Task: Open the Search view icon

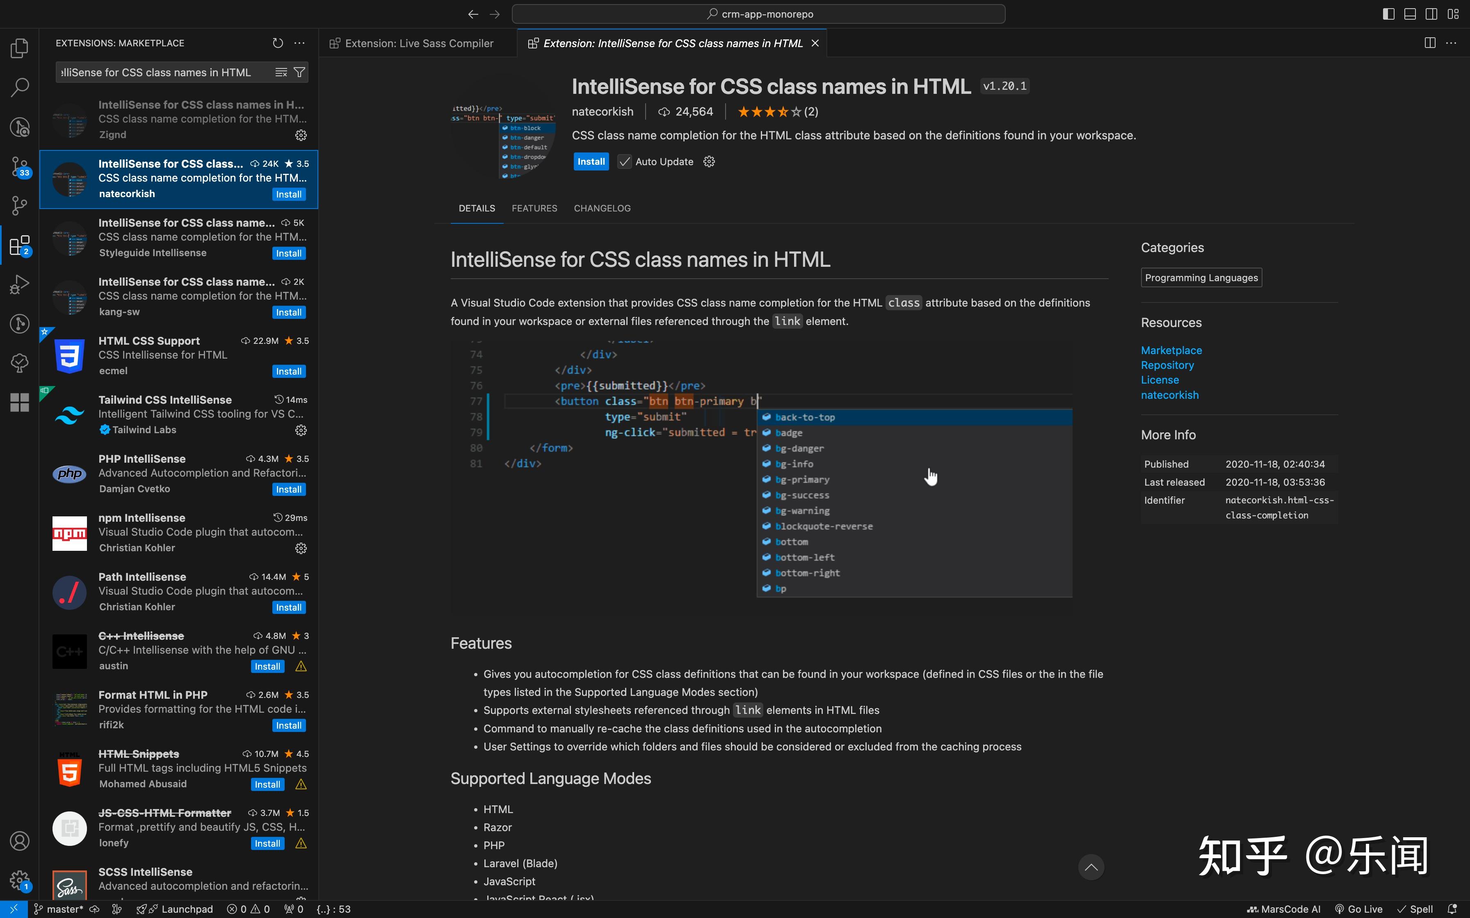Action: (19, 87)
